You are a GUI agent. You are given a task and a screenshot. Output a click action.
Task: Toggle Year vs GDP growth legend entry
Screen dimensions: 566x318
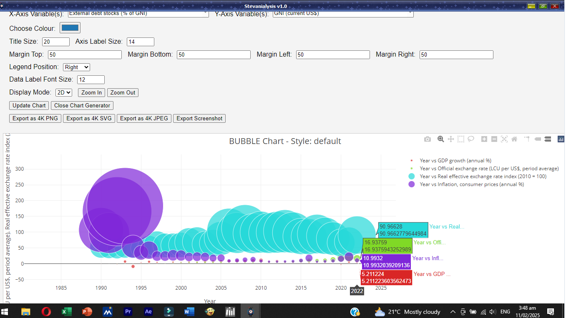tap(455, 160)
